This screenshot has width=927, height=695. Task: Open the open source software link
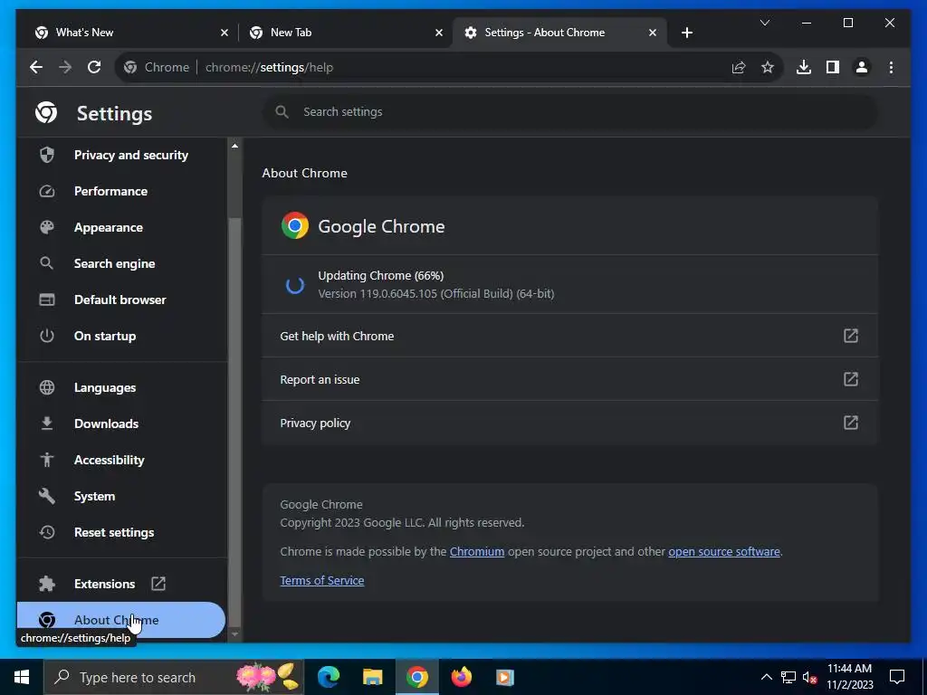pyautogui.click(x=724, y=551)
